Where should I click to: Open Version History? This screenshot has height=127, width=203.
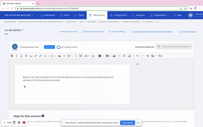coord(187,32)
